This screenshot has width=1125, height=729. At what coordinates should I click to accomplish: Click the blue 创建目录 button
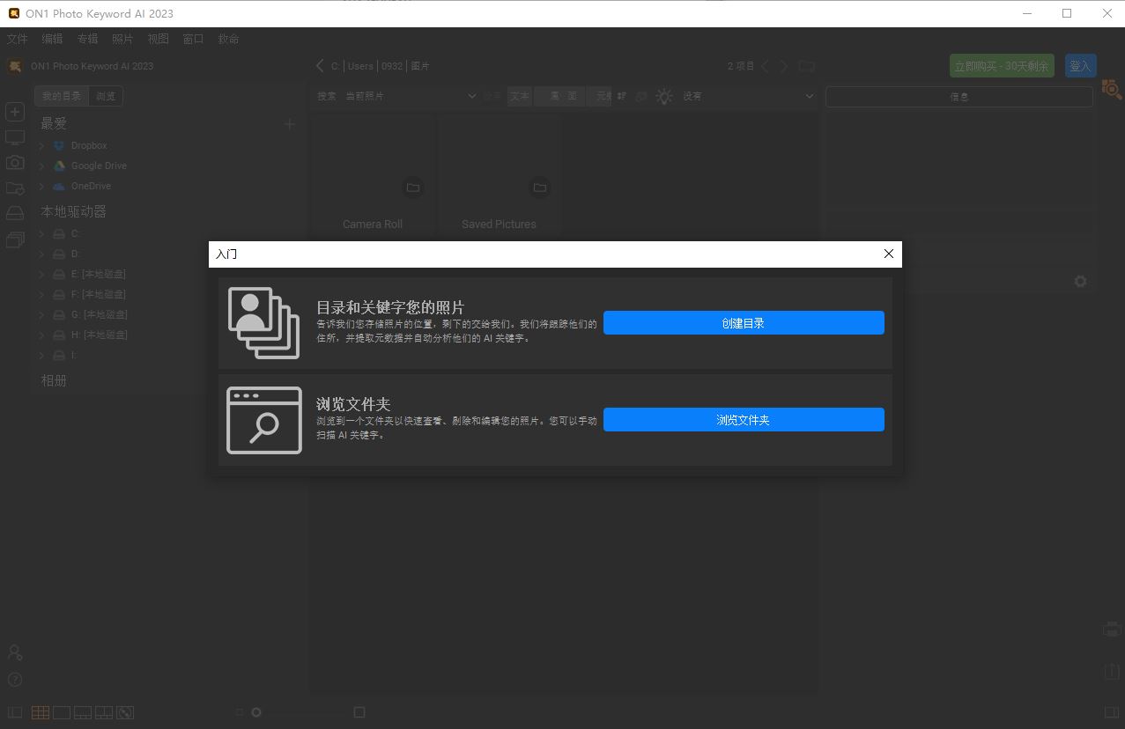click(744, 322)
